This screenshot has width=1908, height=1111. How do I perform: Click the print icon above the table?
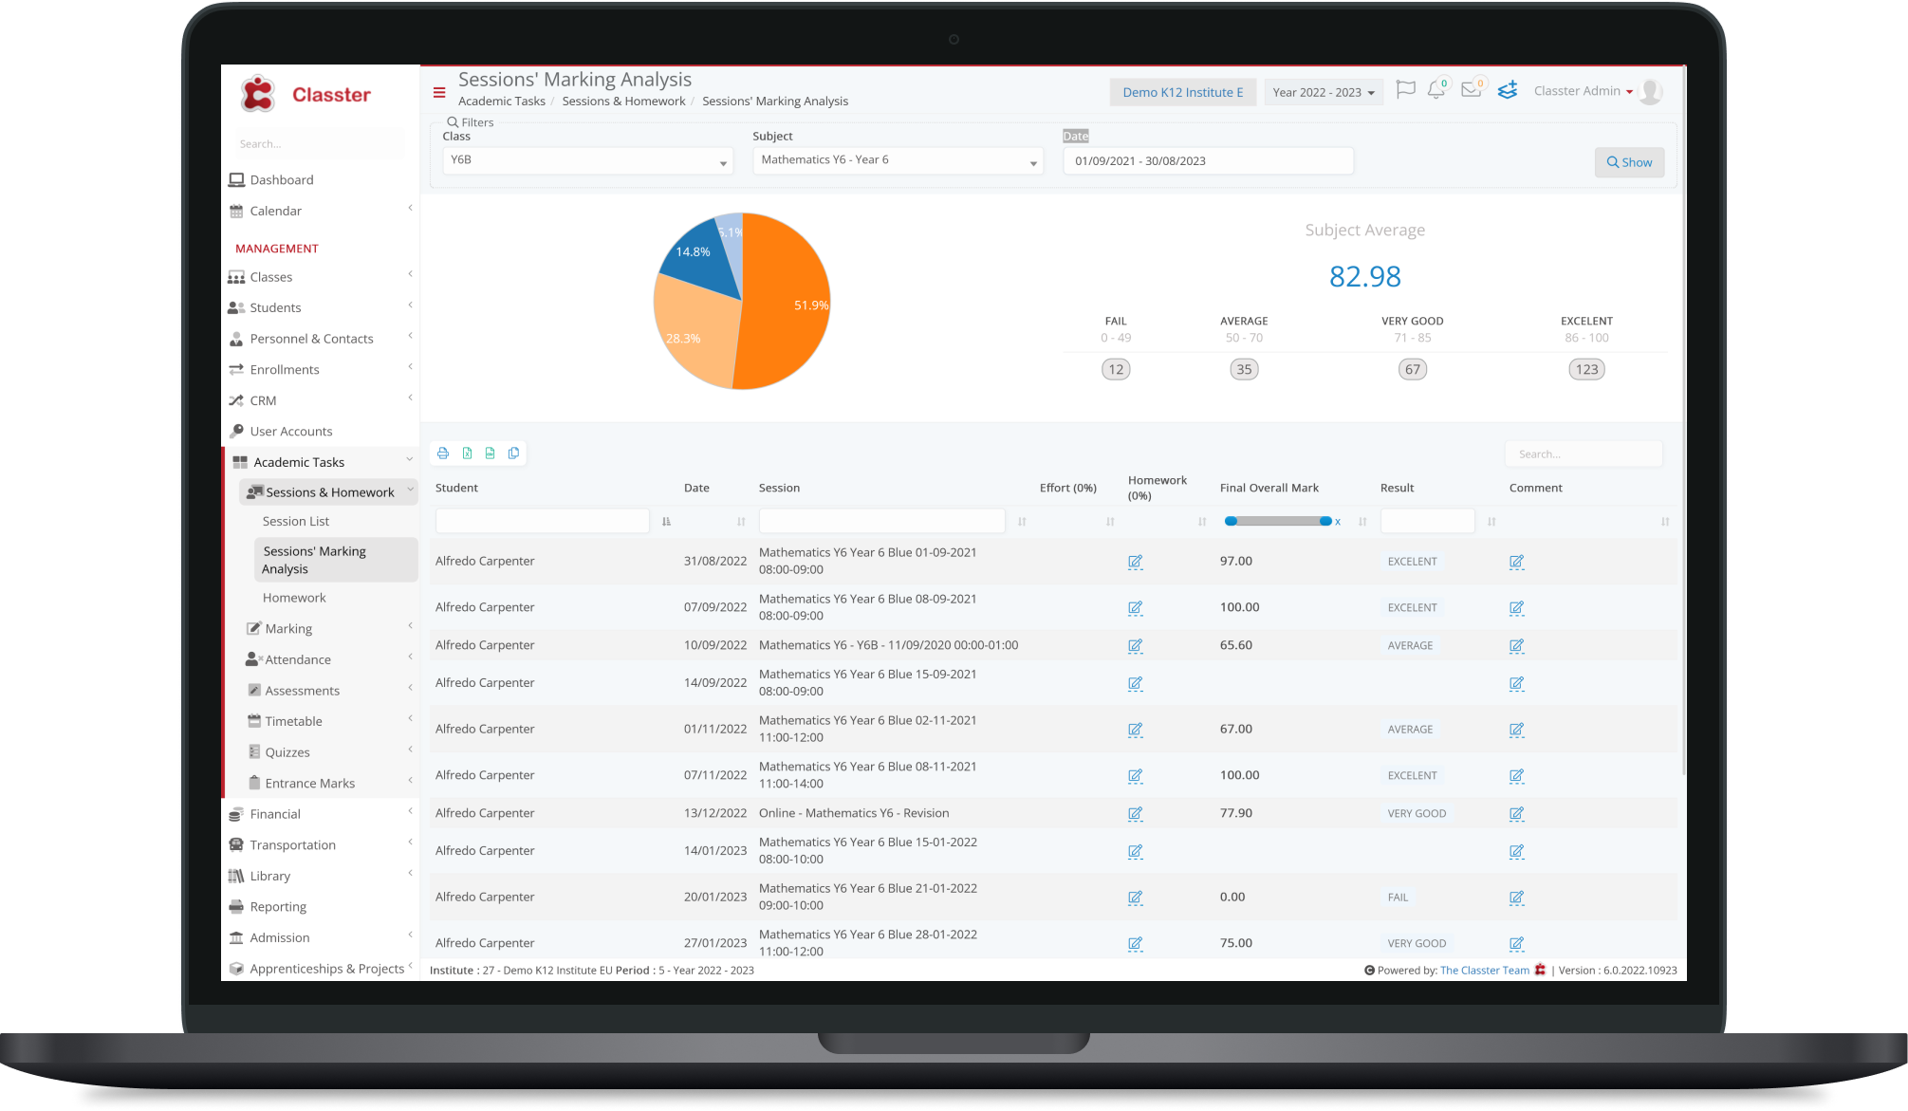(x=443, y=454)
